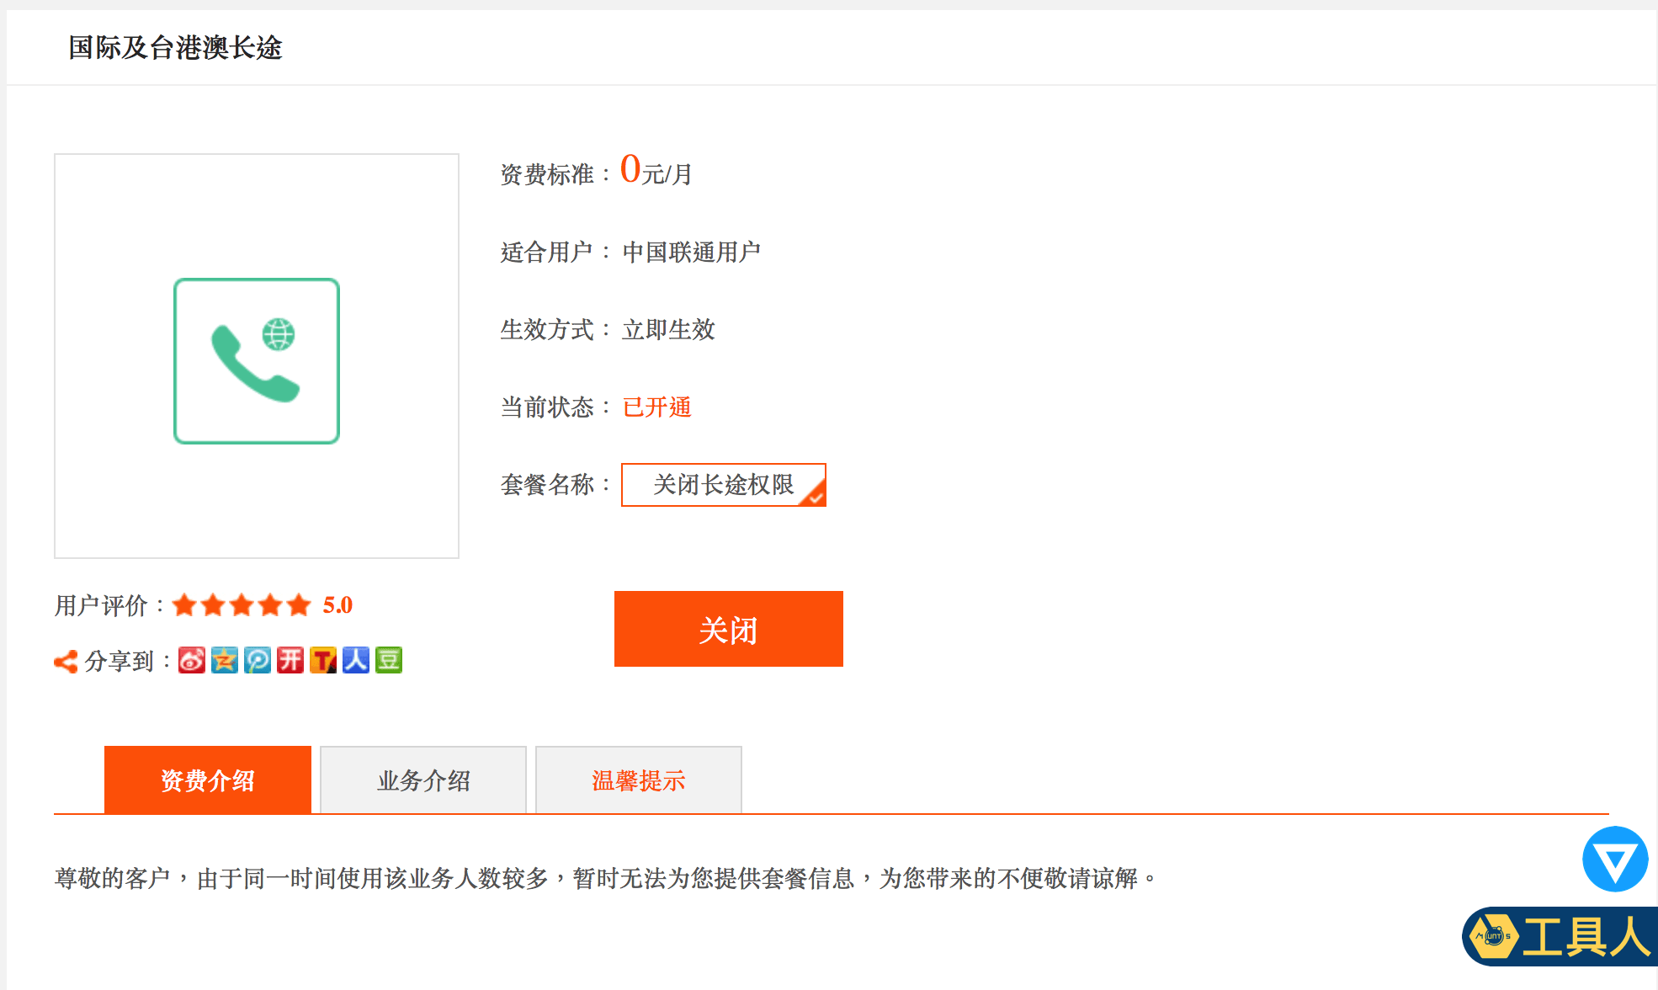
Task: Click the 已开通 status text
Action: click(x=657, y=407)
